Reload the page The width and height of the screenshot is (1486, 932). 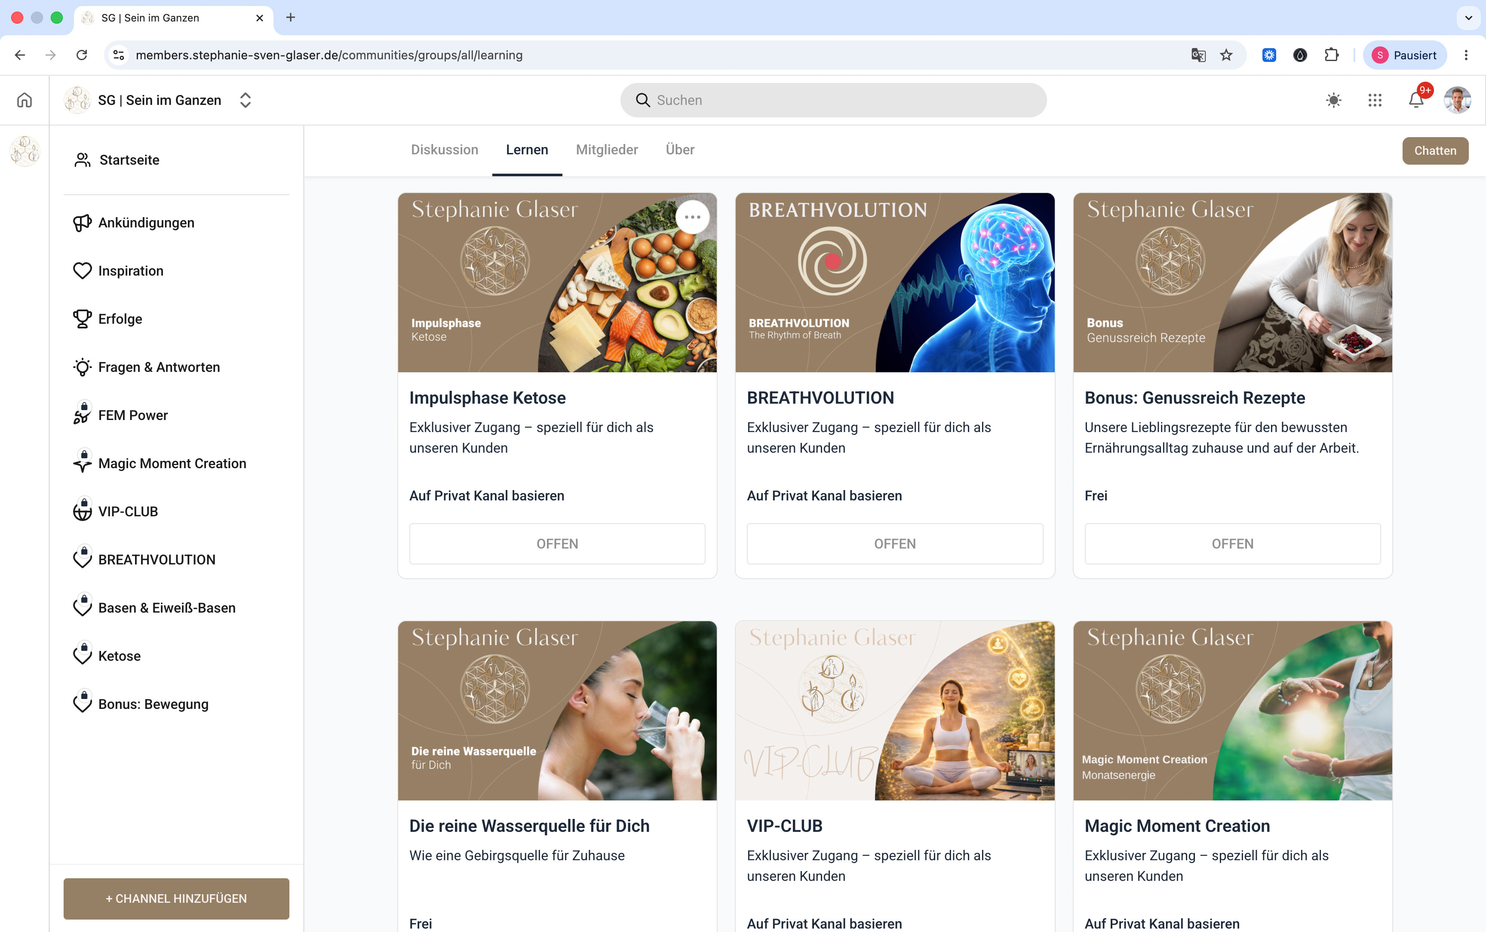click(x=81, y=55)
